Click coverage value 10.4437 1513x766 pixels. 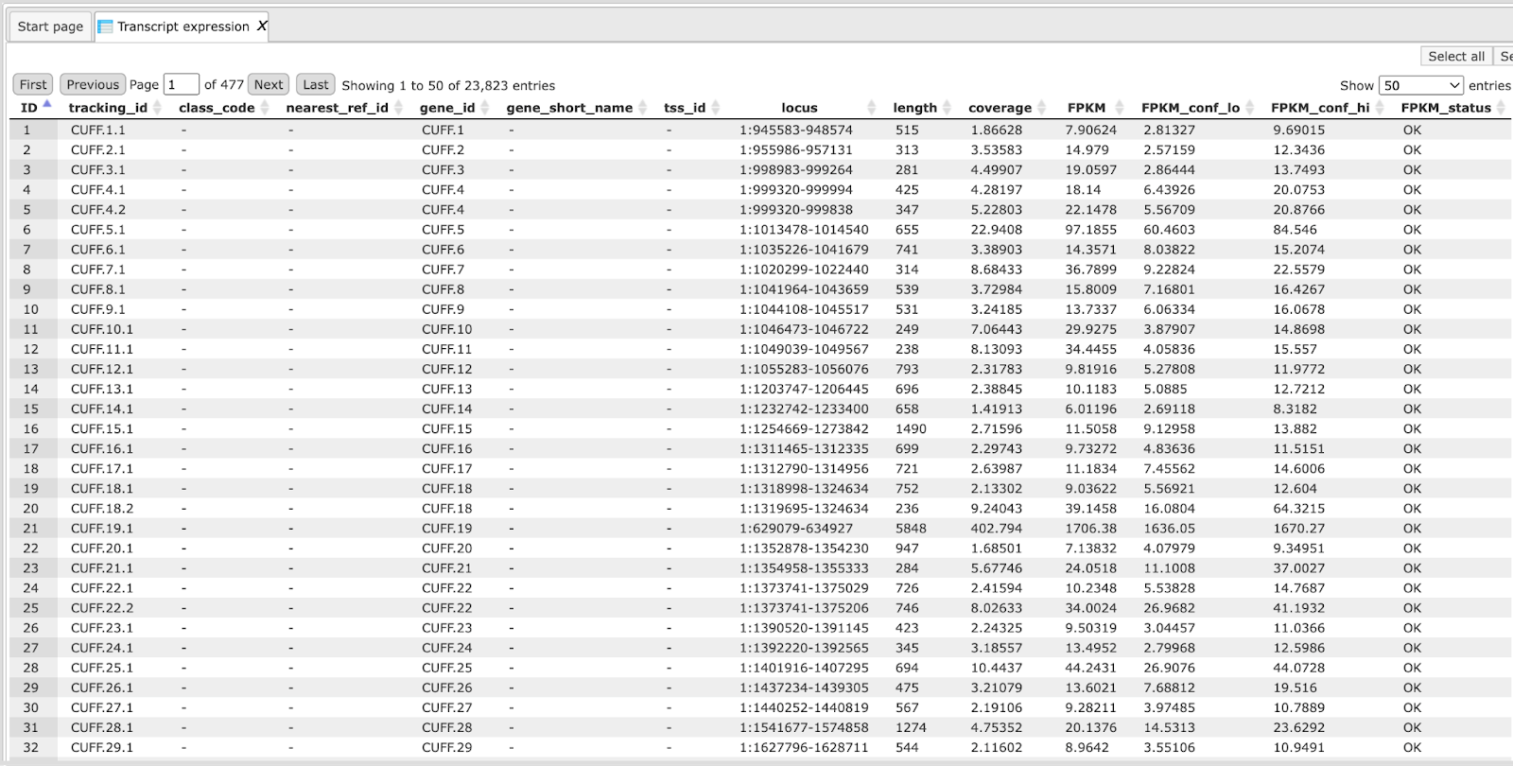(x=997, y=669)
